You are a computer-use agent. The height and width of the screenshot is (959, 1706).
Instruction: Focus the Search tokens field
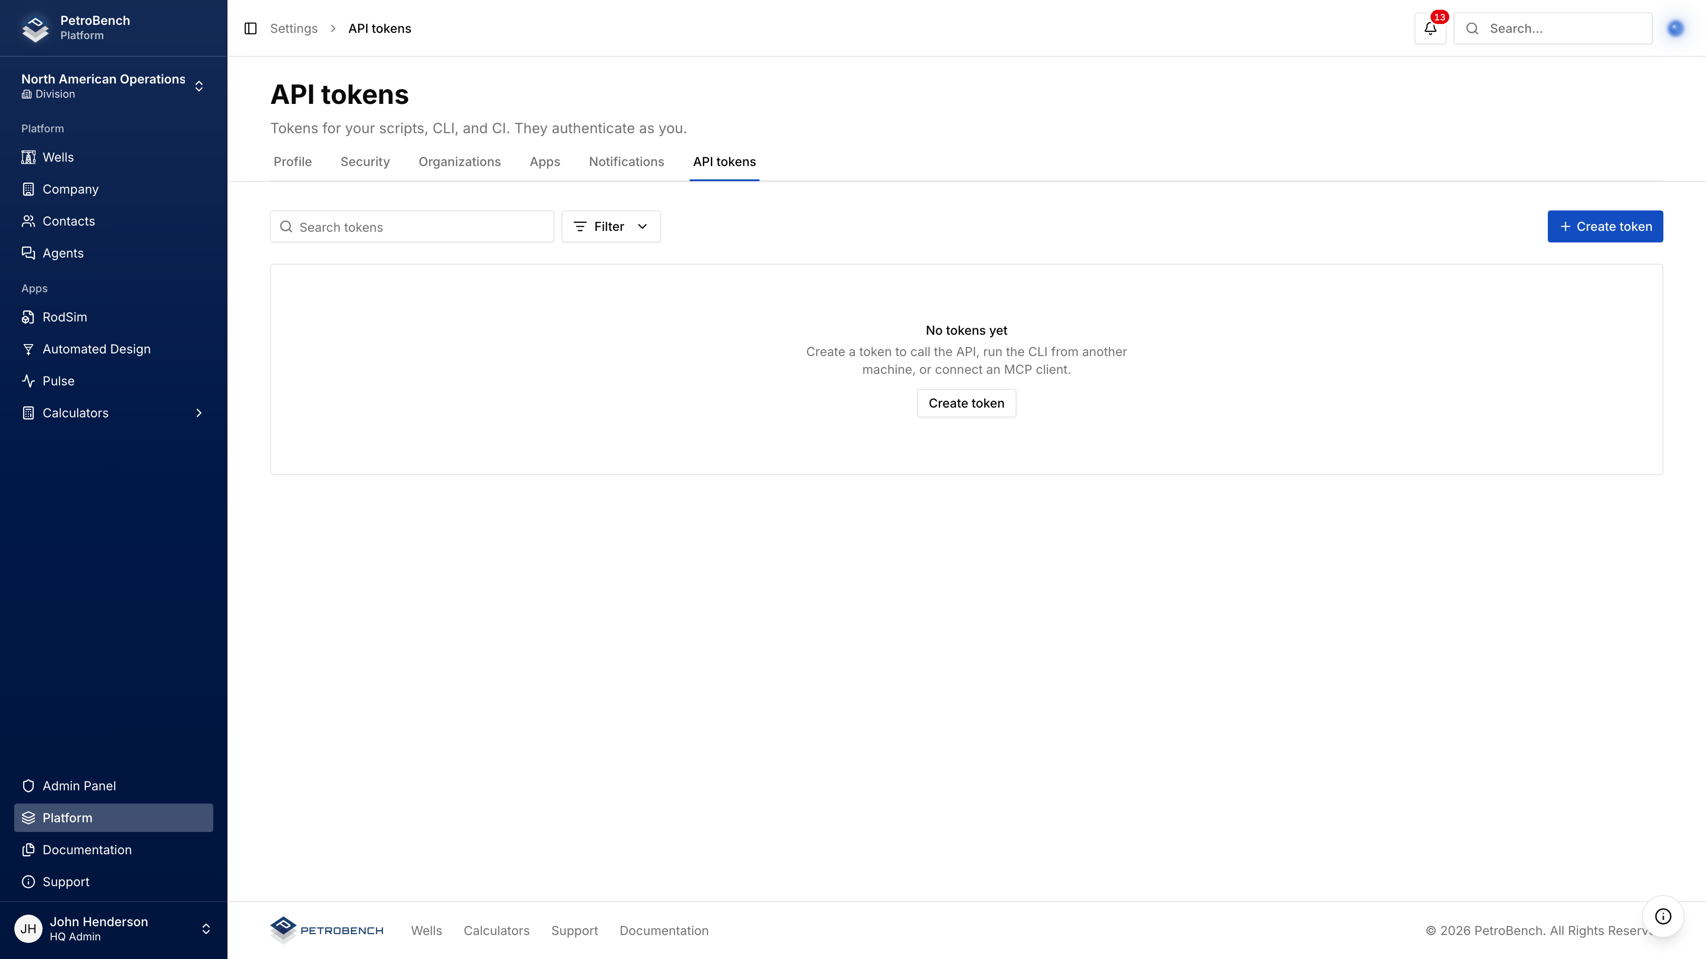point(412,227)
